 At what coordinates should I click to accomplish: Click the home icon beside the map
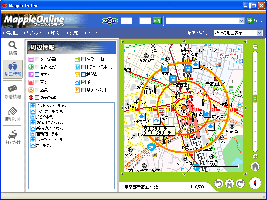(x=255, y=166)
